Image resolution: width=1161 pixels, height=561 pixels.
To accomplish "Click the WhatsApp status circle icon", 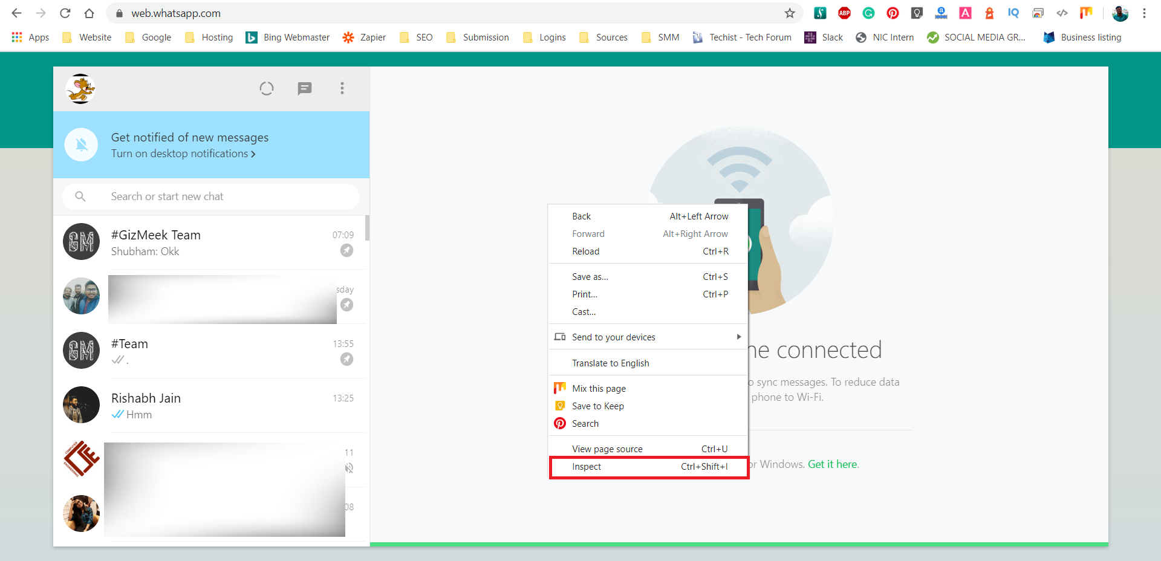I will (266, 89).
